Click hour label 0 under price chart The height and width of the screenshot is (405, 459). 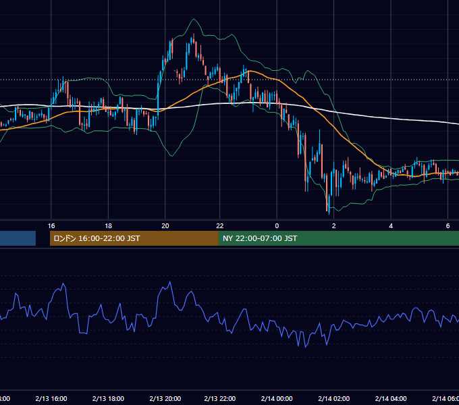(x=277, y=226)
